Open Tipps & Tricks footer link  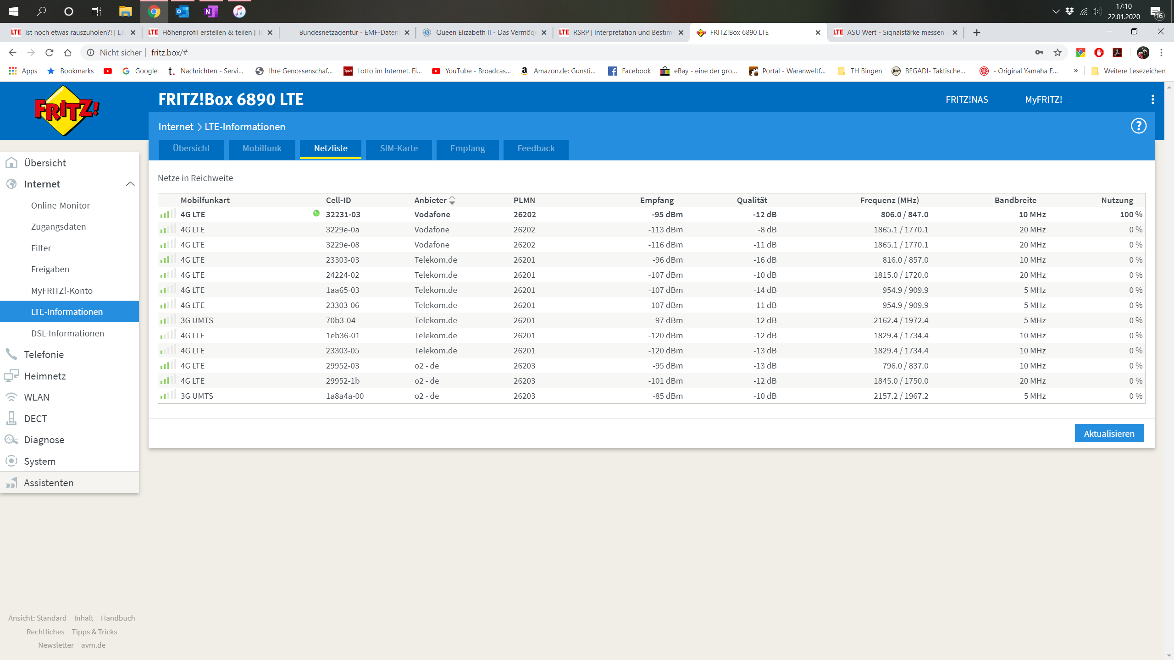(94, 632)
